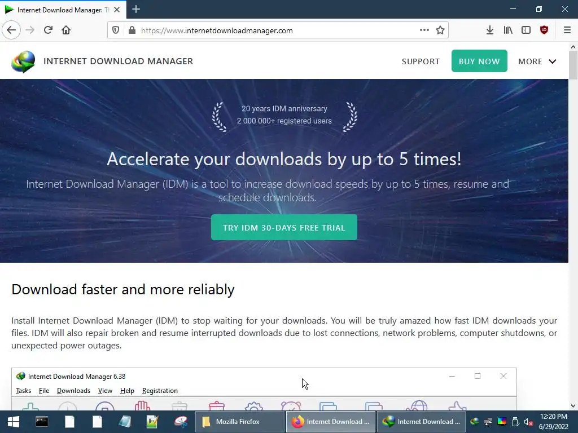Toggle the Firefox sidebar view

click(x=526, y=30)
